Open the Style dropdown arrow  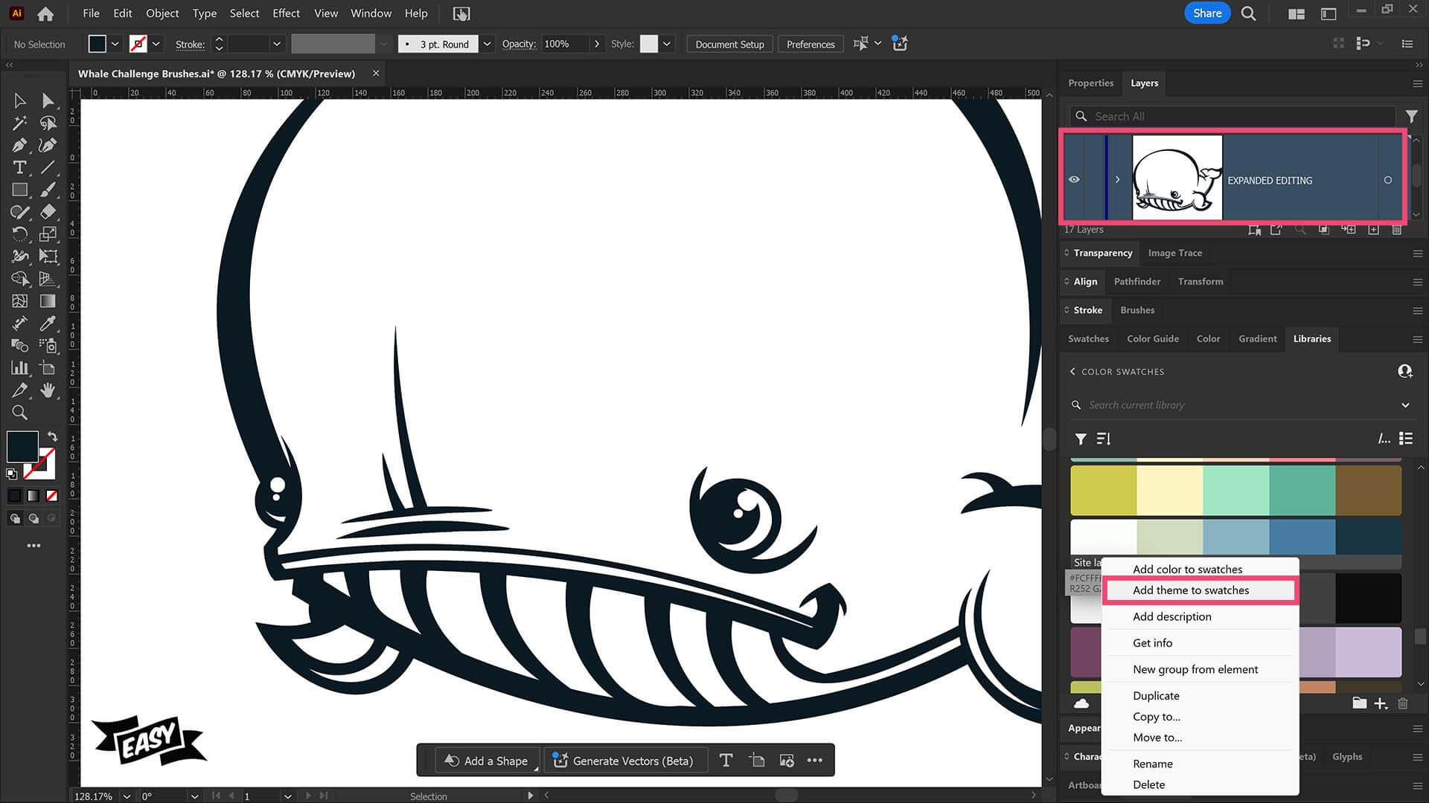click(667, 44)
